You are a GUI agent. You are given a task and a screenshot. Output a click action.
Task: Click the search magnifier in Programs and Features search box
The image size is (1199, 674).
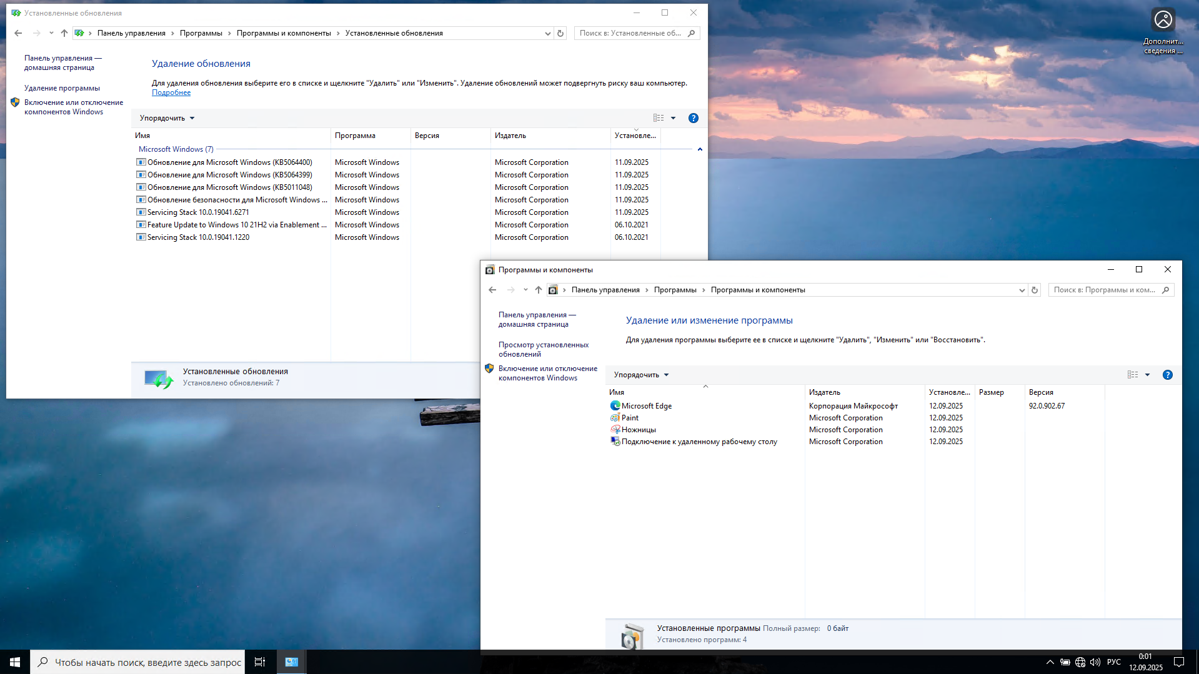click(x=1165, y=290)
